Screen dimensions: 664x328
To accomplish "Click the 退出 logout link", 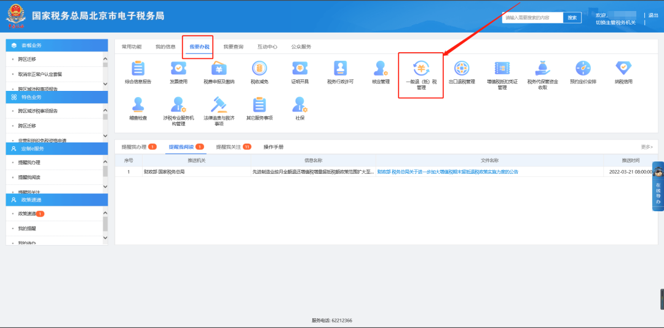I will 653,15.
